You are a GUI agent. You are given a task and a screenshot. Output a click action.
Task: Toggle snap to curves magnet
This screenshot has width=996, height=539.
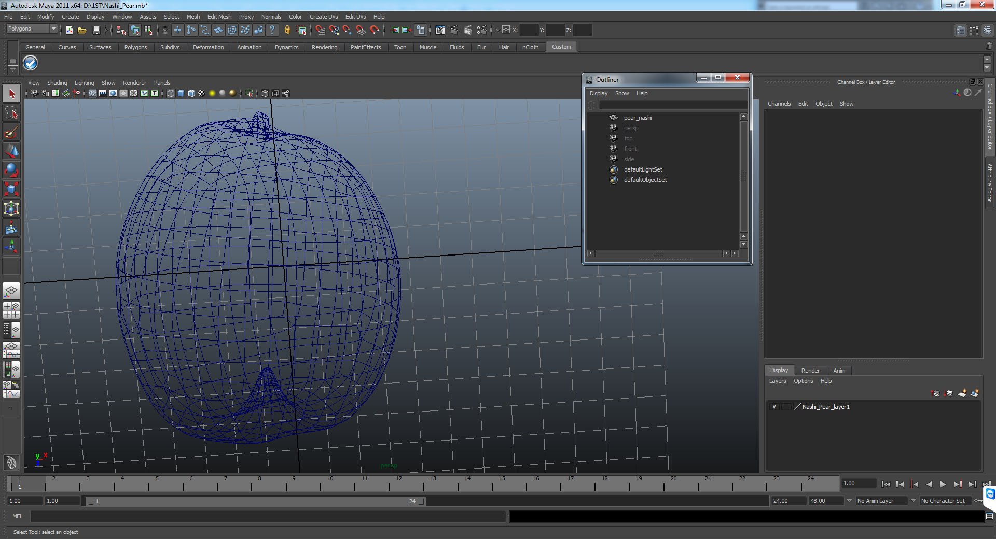click(334, 30)
